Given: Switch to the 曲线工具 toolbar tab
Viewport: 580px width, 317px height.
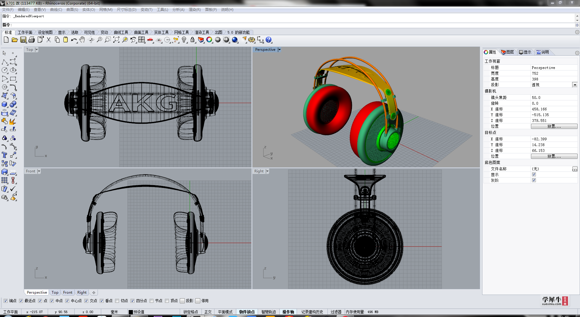Looking at the screenshot, I should (121, 32).
